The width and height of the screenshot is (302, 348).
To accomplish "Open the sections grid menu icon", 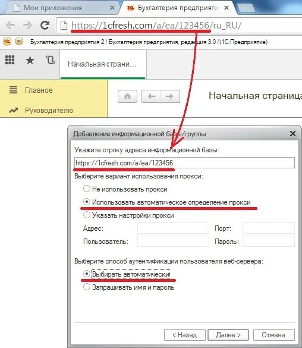I will (10, 60).
